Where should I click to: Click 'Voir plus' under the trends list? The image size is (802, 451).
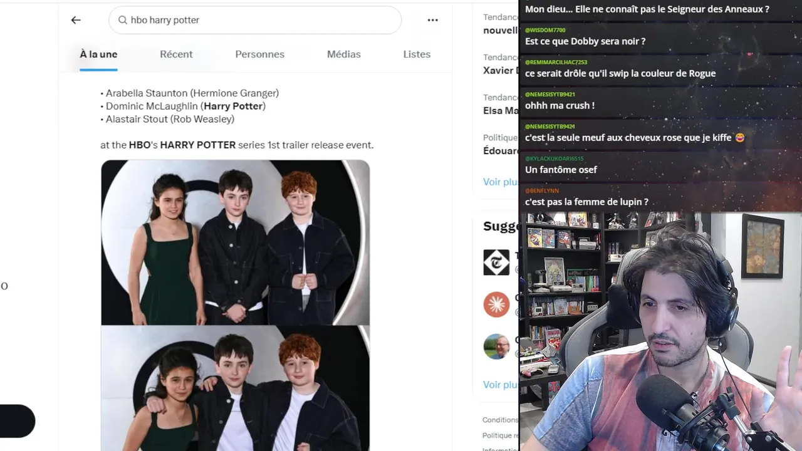[x=501, y=182]
